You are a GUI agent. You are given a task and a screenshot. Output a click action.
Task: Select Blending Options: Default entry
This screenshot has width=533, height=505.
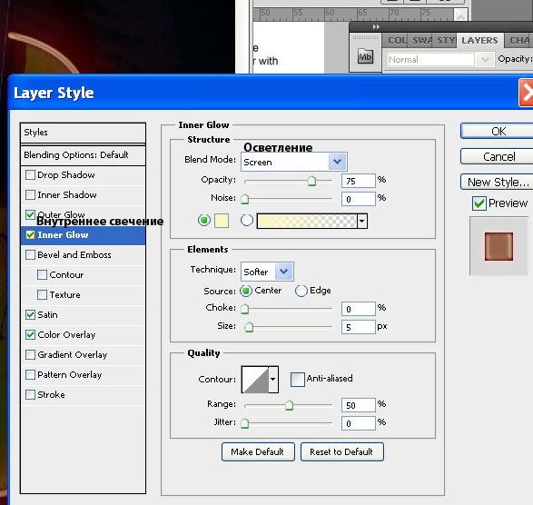pos(83,155)
